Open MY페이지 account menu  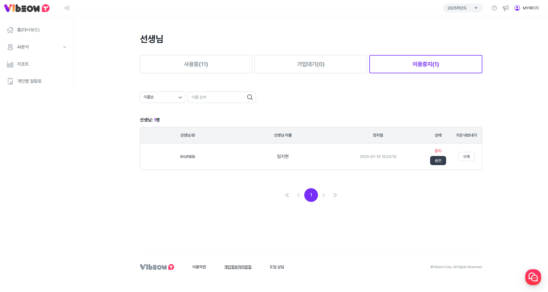click(x=527, y=8)
